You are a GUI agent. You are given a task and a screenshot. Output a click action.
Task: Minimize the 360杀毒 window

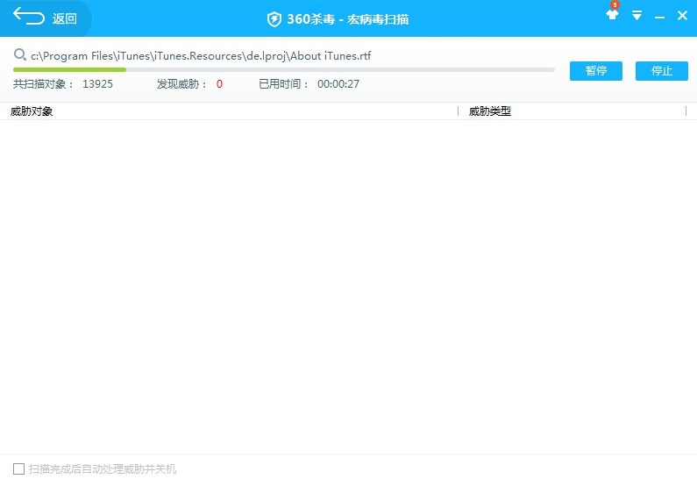pos(659,18)
